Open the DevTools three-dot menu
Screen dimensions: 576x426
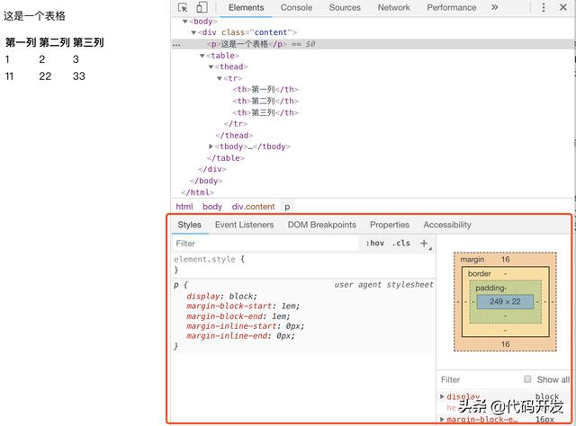(x=544, y=7)
